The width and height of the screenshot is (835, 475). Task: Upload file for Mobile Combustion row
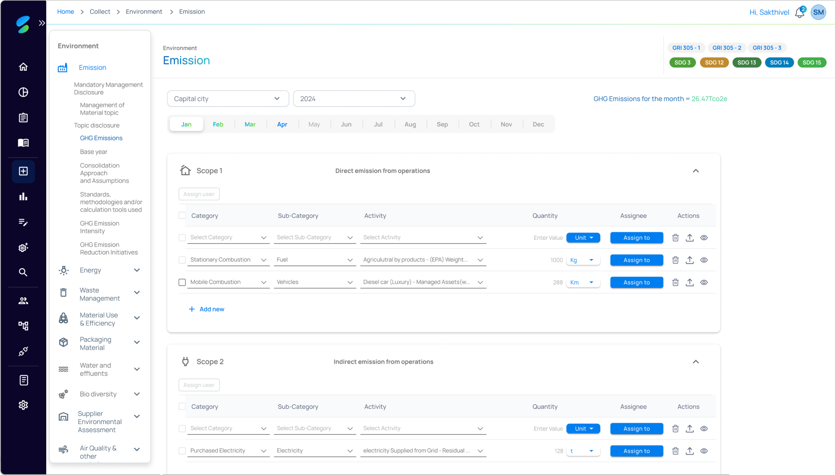(690, 282)
